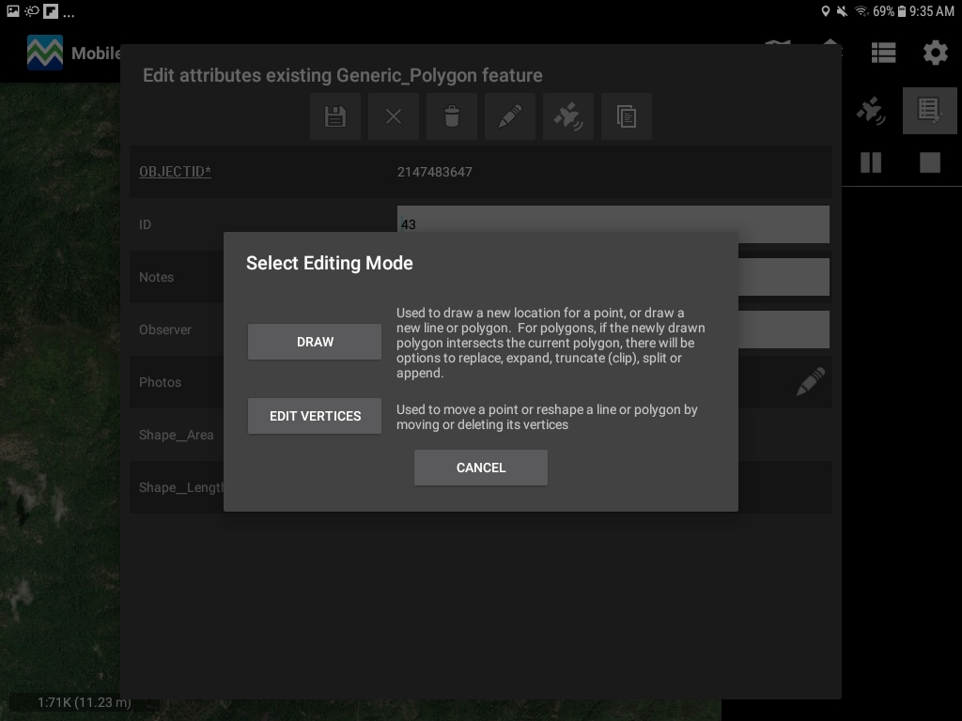Click the DRAW editing mode button

coord(315,342)
